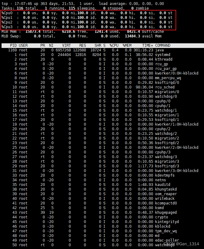Click the watchdog/0 command

(166, 97)
